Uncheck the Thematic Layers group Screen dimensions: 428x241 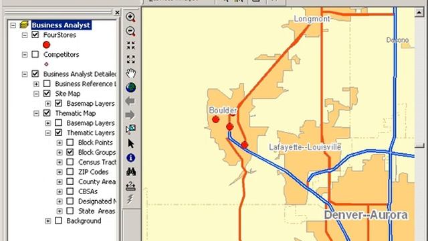58,133
